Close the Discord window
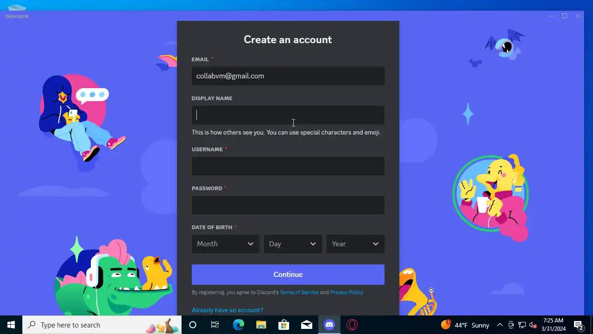593x334 pixels. point(578,16)
